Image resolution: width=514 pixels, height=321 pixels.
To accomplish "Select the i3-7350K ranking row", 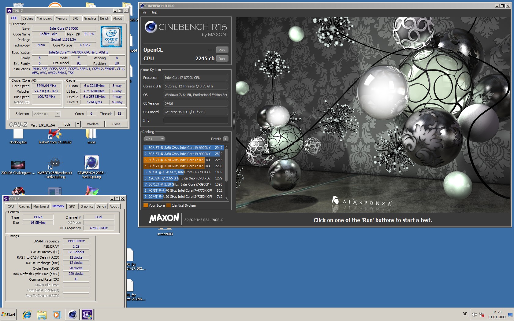I will click(x=184, y=197).
